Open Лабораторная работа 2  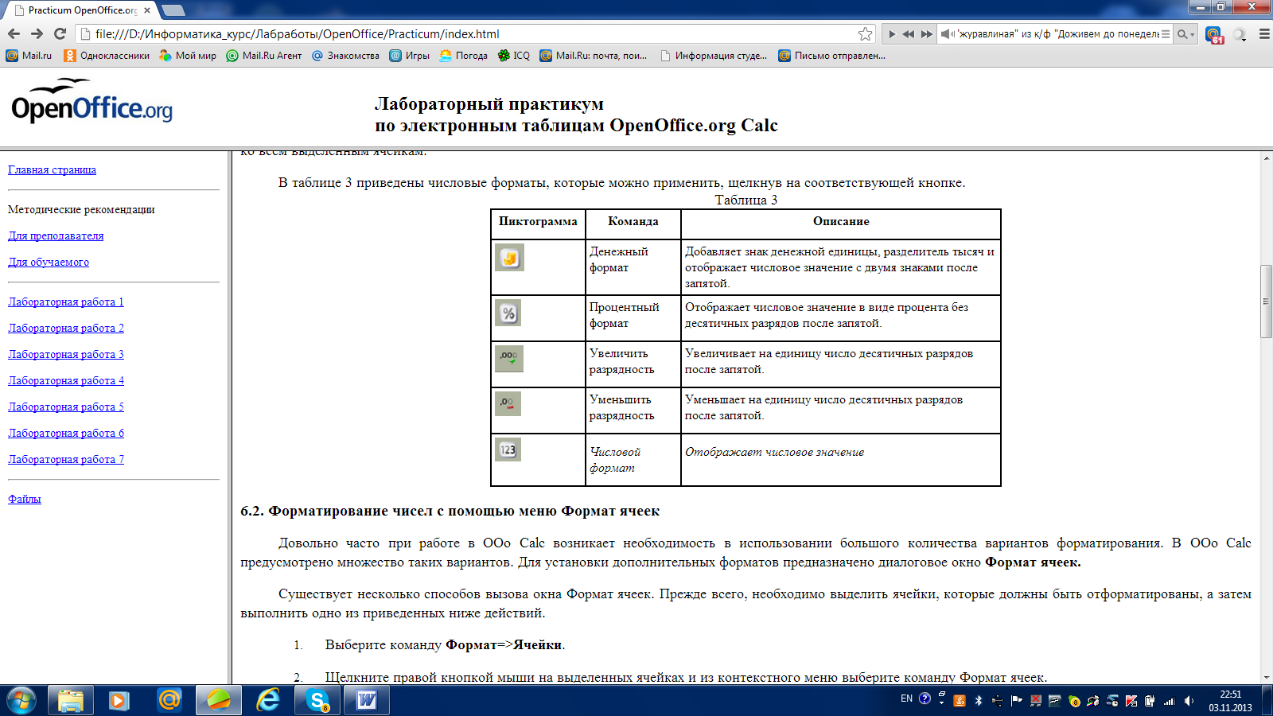[66, 328]
